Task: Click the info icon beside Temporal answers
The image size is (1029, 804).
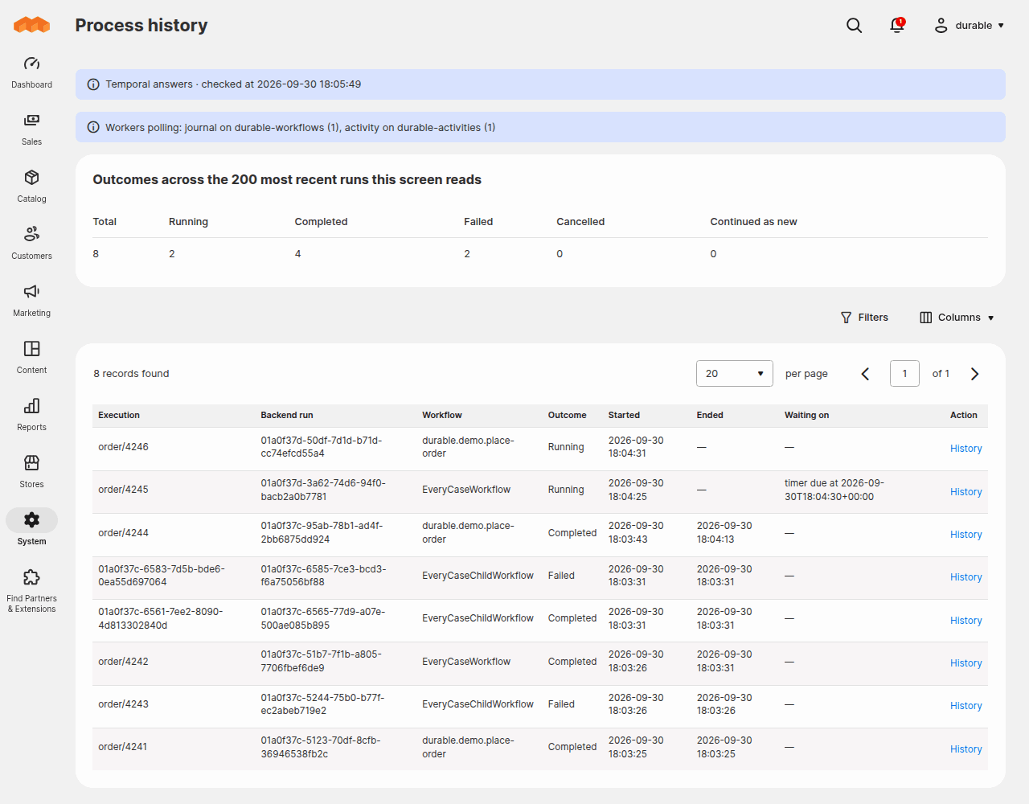Action: (x=93, y=84)
